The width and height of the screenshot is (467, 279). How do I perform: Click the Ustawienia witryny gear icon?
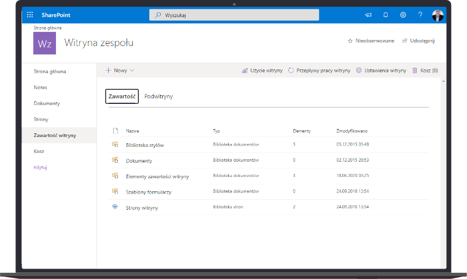(x=359, y=70)
